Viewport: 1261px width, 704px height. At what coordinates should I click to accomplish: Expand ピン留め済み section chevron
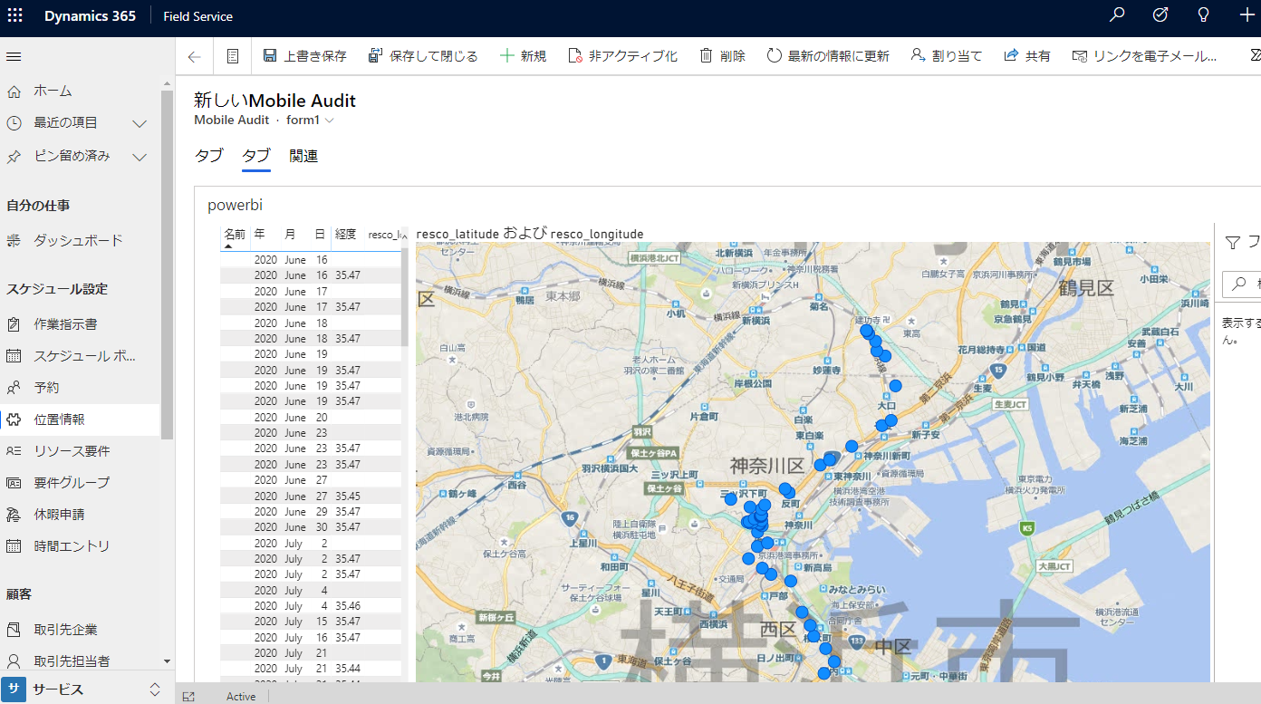140,157
